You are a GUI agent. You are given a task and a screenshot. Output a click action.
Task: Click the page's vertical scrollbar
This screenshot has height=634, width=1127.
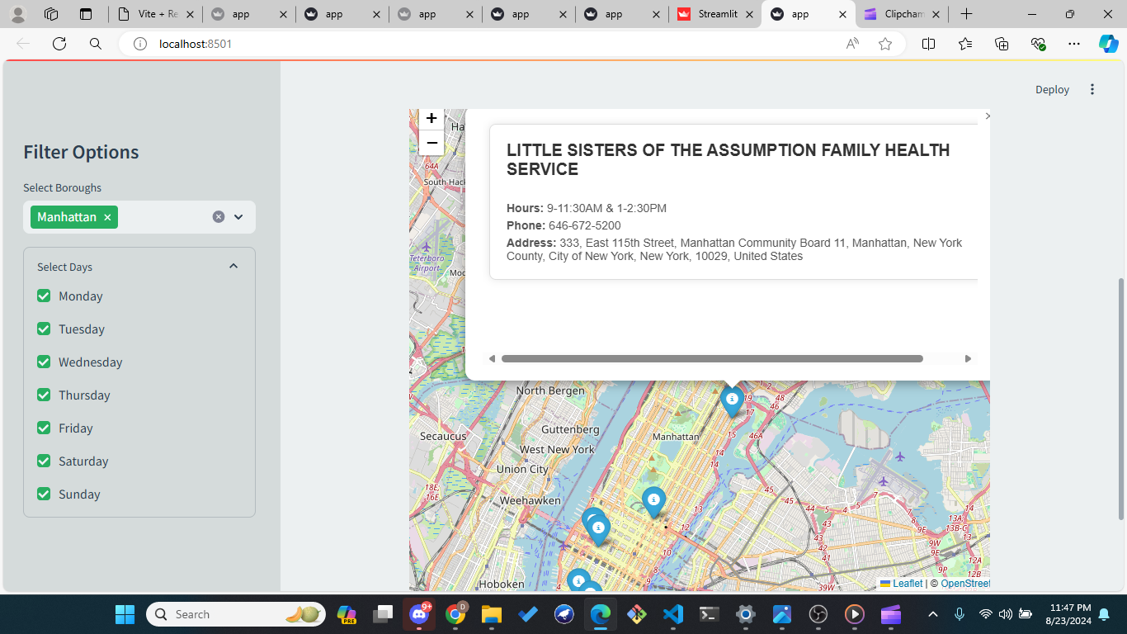[x=1120, y=399]
